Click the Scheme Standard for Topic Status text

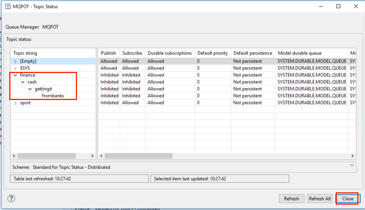tap(71, 167)
